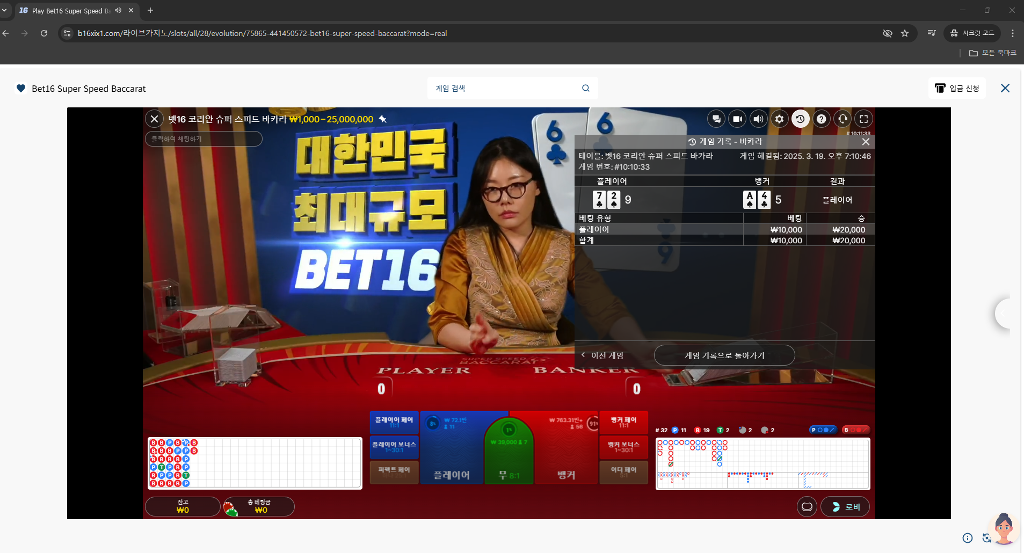Click the P player prediction toggle
This screenshot has width=1024, height=553.
point(823,430)
